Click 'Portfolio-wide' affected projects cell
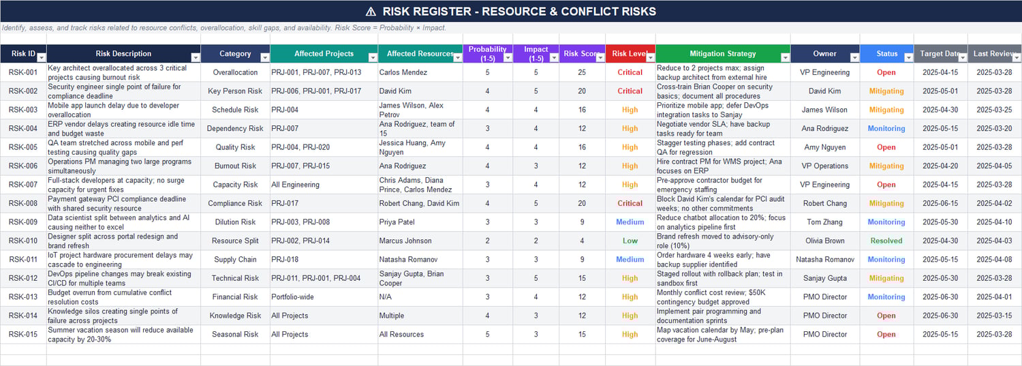Image resolution: width=1022 pixels, height=366 pixels. [324, 297]
